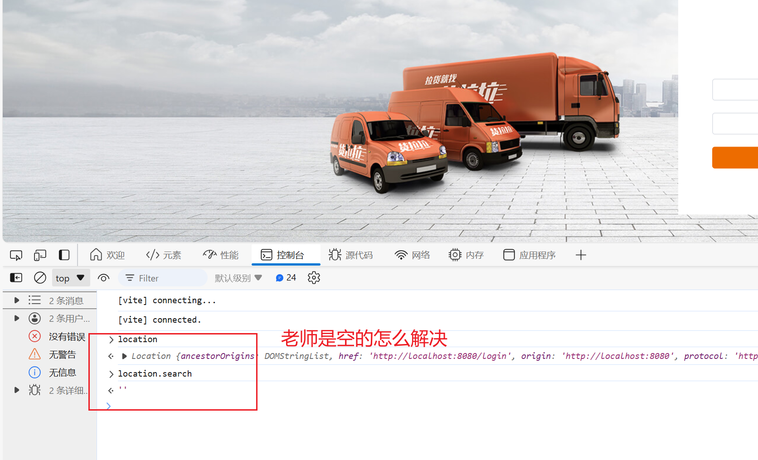Clear the console with the ban icon
The image size is (758, 460).
coord(40,278)
